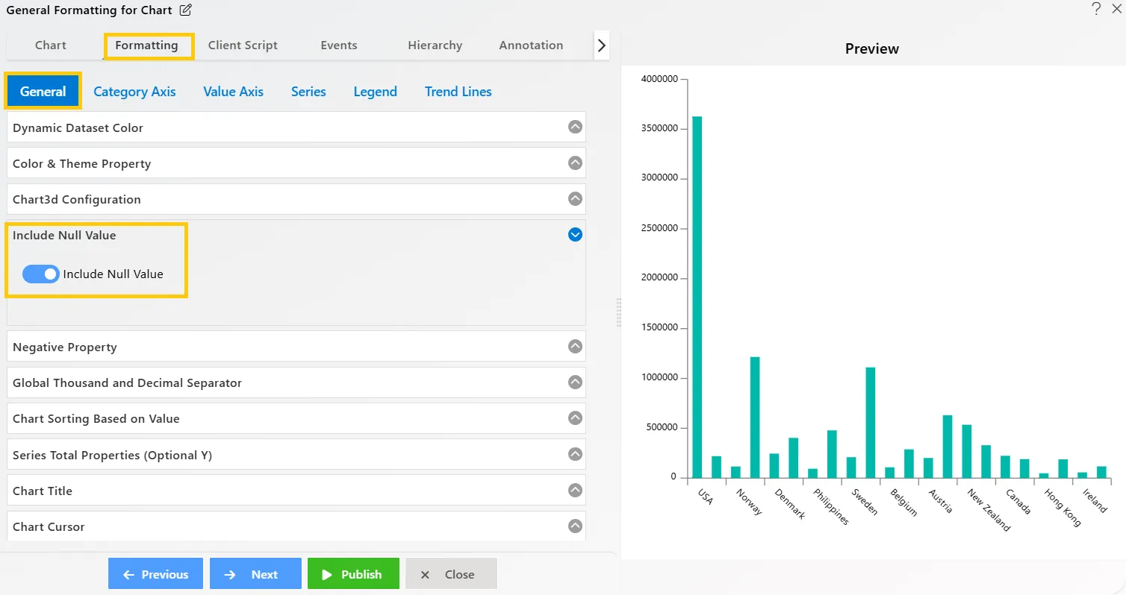Image resolution: width=1126 pixels, height=595 pixels.
Task: Close the dialog with the X icon
Action: 1116,9
